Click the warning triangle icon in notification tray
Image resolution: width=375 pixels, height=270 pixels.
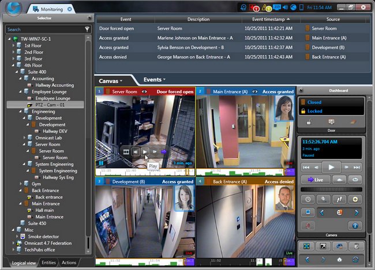point(266,8)
